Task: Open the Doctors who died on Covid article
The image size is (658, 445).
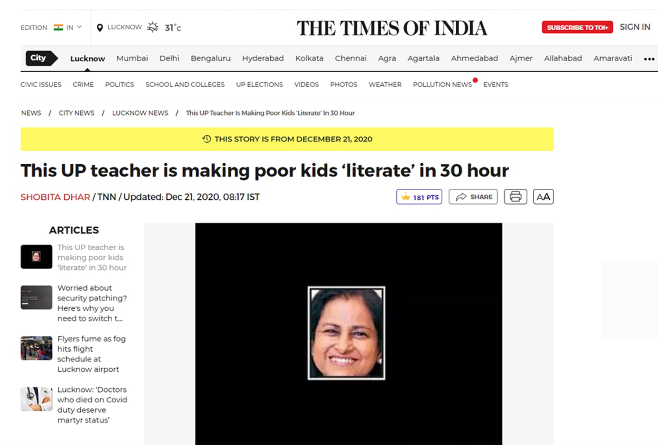Action: [x=92, y=405]
